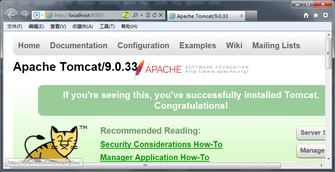Open the Tools gear icon
Viewport: 335px width, 172px height.
point(325,15)
